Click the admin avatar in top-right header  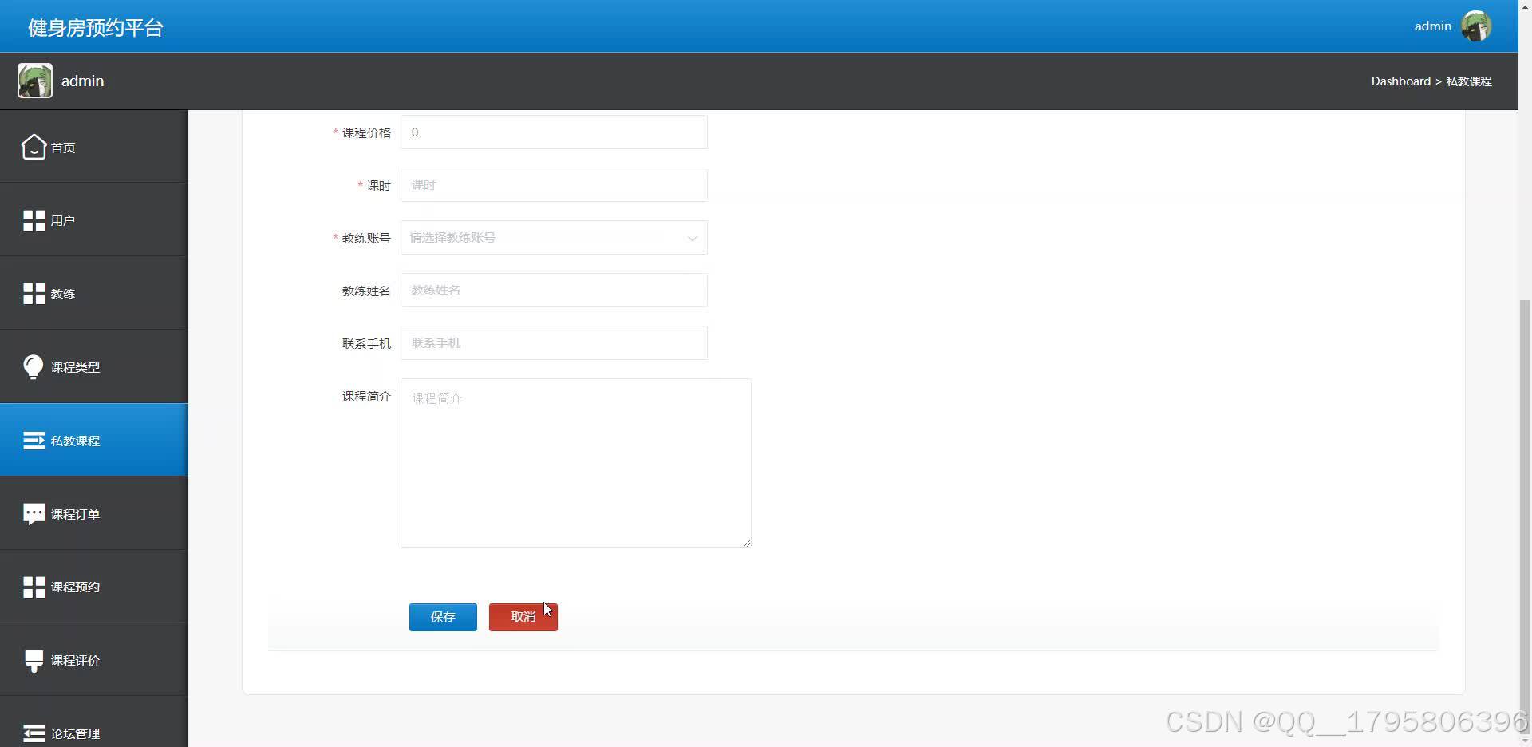tap(1476, 26)
